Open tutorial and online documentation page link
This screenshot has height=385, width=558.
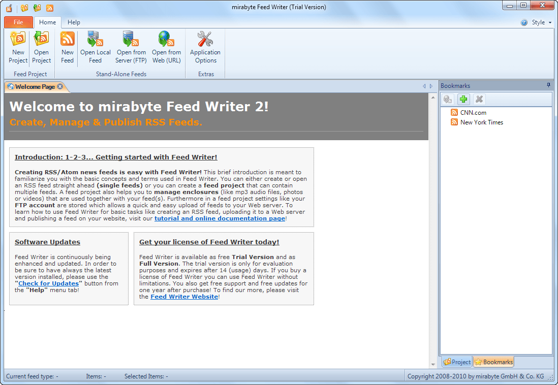pos(220,218)
